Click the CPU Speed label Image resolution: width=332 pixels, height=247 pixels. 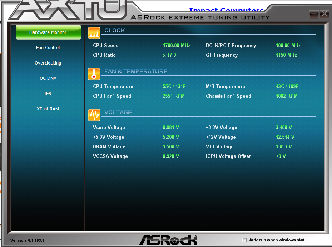[106, 45]
